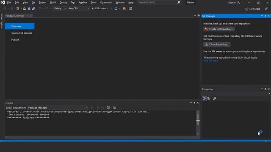Open the Build menu
Image resolution: width=271 pixels, height=152 pixels.
(x=53, y=3)
